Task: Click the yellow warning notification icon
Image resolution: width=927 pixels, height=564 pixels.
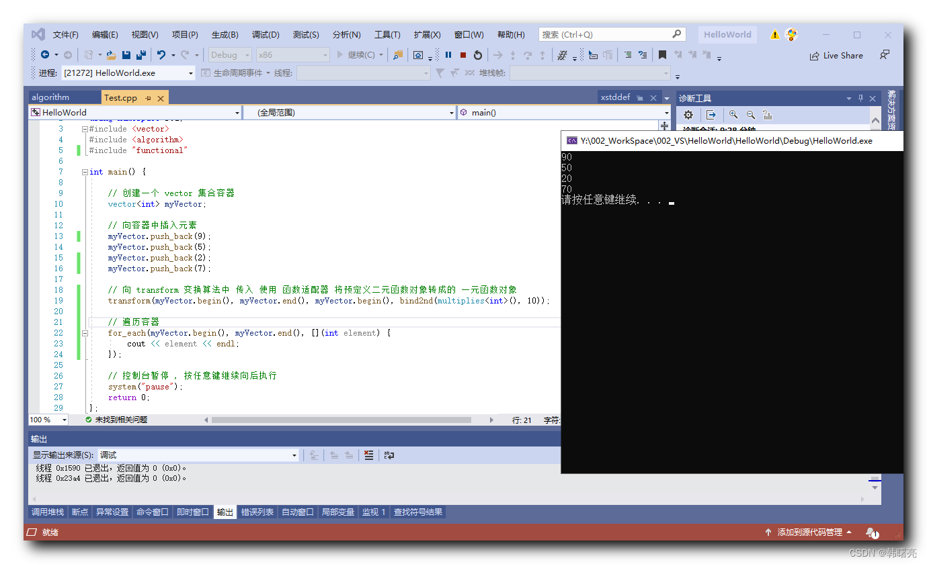Action: [x=775, y=35]
